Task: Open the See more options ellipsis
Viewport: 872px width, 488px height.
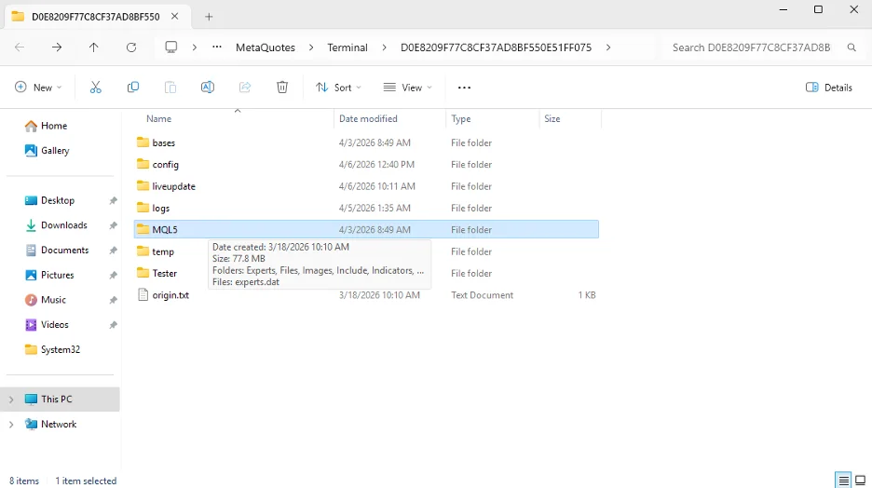Action: click(x=464, y=88)
